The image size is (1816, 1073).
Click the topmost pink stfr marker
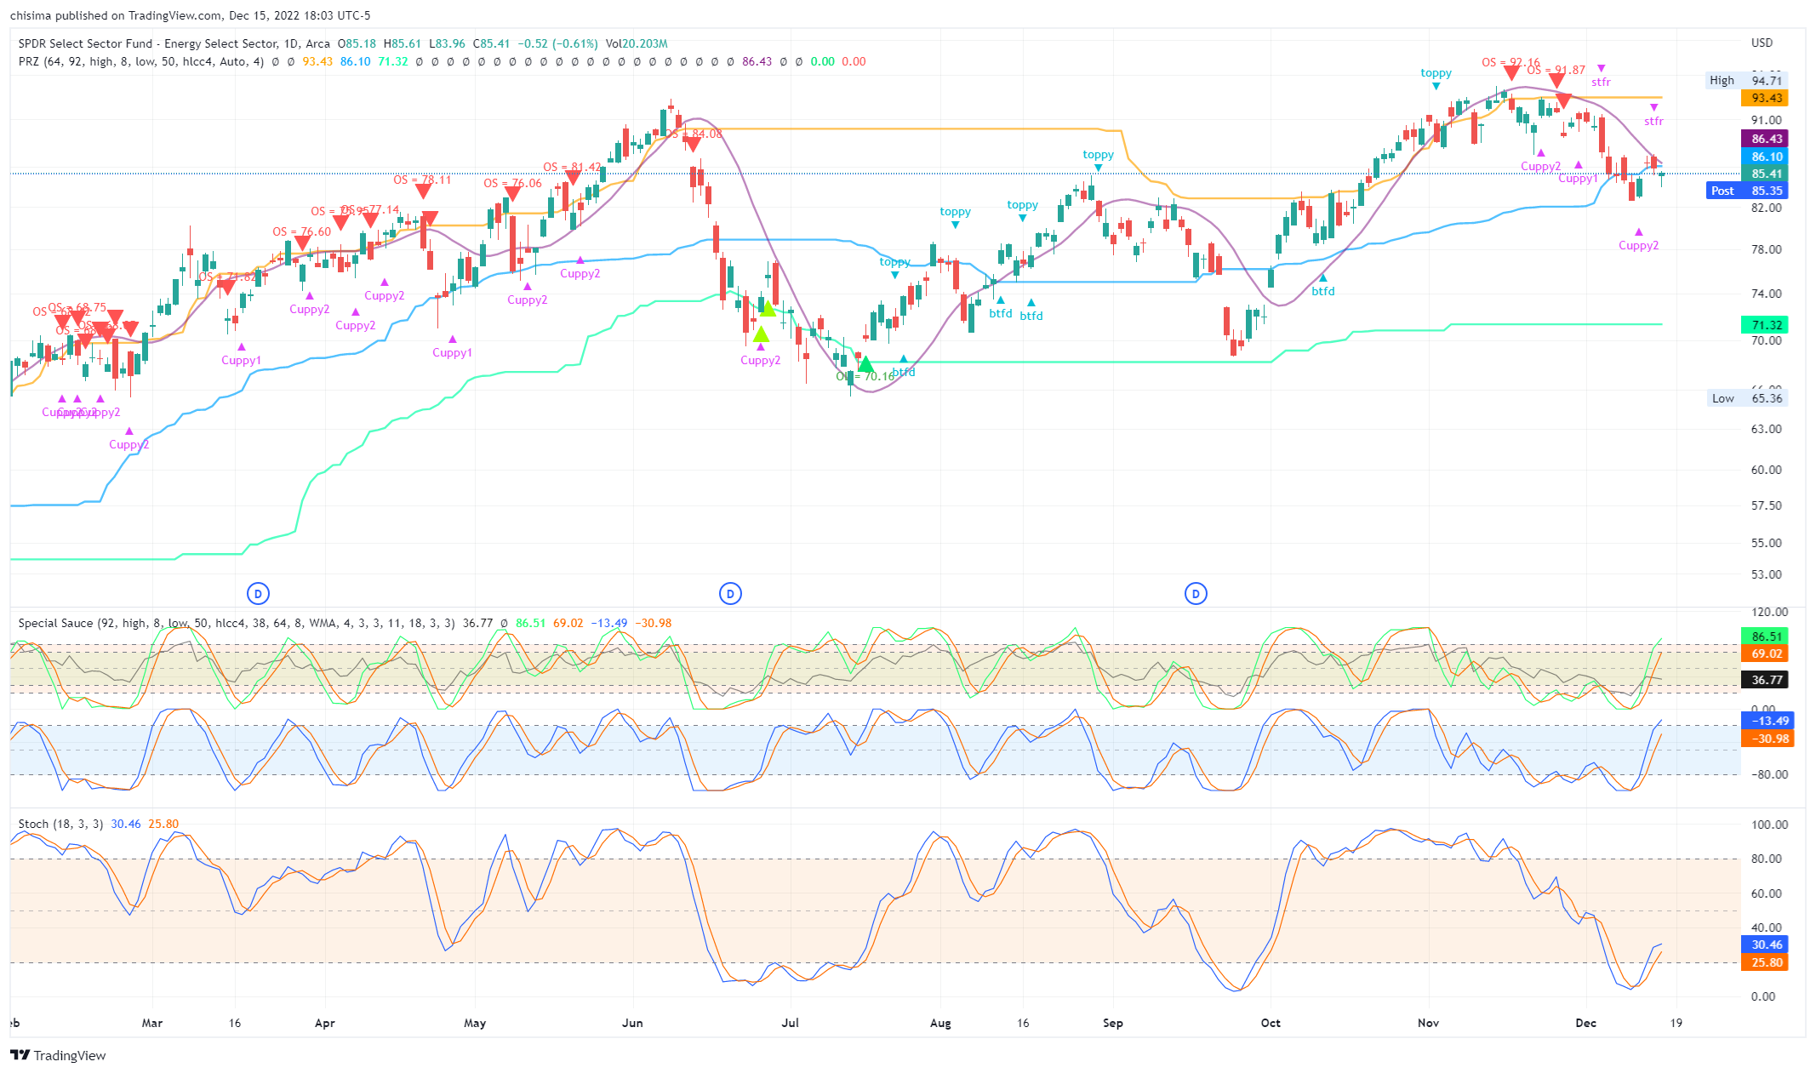pyautogui.click(x=1601, y=68)
